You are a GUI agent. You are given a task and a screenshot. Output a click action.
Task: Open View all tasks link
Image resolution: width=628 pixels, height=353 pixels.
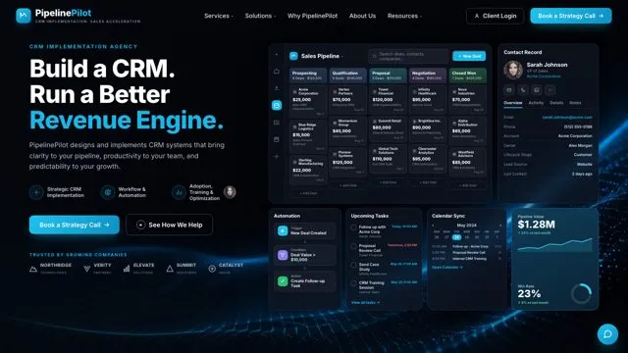[365, 303]
